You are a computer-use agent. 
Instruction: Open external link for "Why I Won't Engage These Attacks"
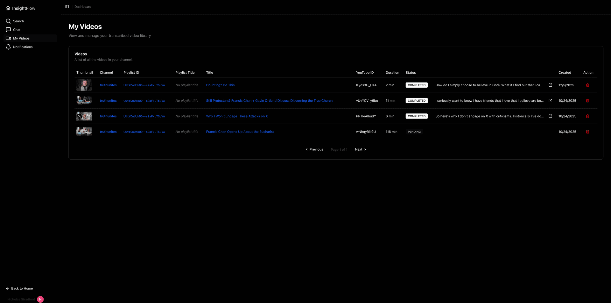click(x=551, y=116)
